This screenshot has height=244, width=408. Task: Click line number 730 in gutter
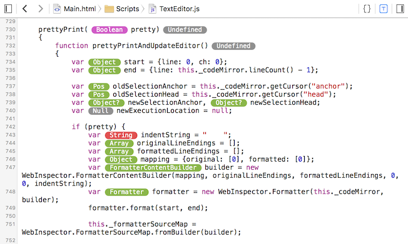pyautogui.click(x=11, y=29)
